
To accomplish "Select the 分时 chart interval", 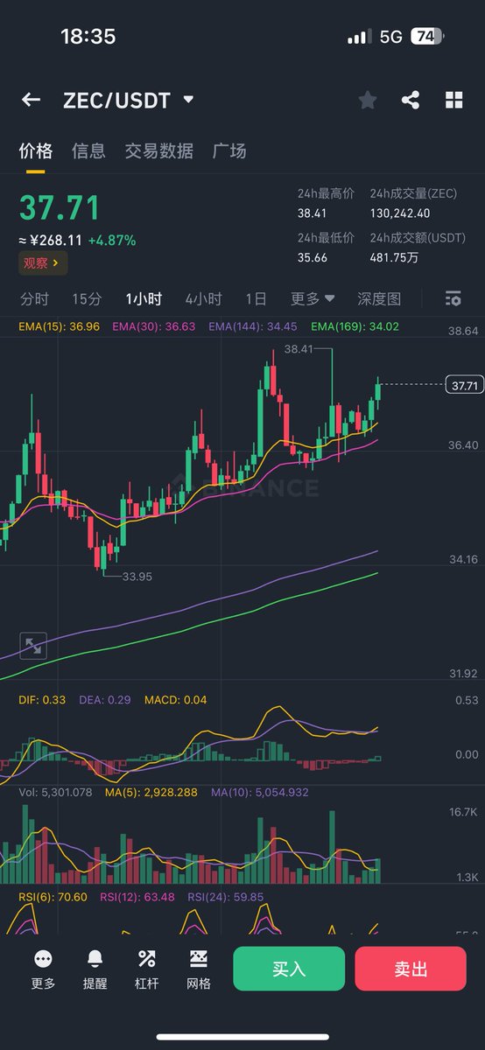I will click(x=34, y=298).
